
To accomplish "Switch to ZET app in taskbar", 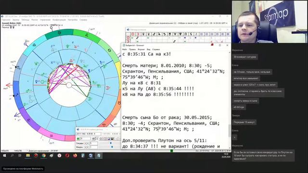I will coord(90,156).
